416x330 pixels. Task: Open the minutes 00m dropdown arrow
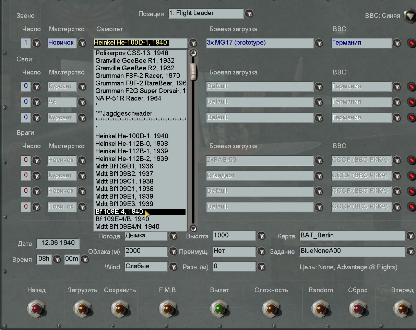point(84,259)
